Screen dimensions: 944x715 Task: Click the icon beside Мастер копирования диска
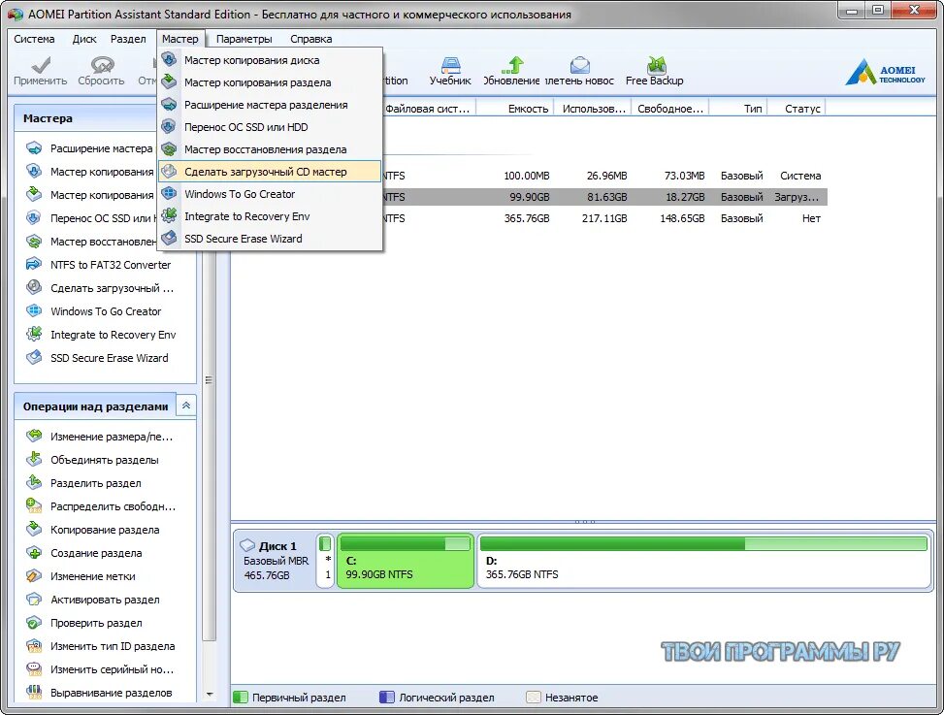pos(170,59)
